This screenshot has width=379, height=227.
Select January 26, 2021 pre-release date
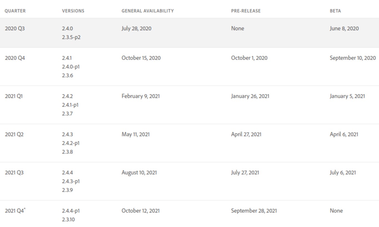[x=250, y=96]
